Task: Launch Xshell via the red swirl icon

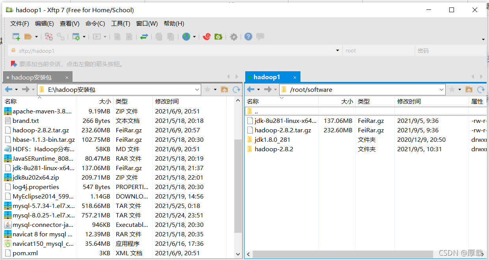Action: (207, 37)
